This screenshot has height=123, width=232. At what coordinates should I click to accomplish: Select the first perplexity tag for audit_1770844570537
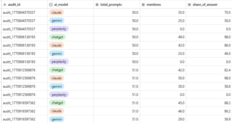pos(59,29)
